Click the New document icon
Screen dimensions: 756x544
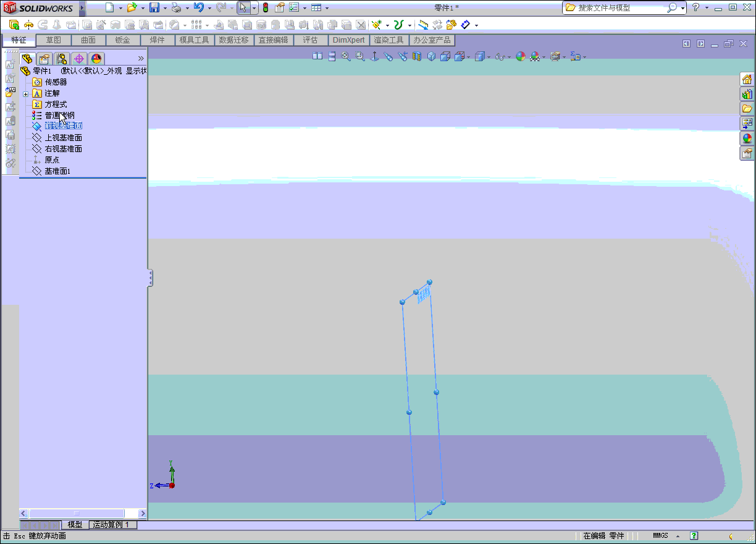pos(109,7)
